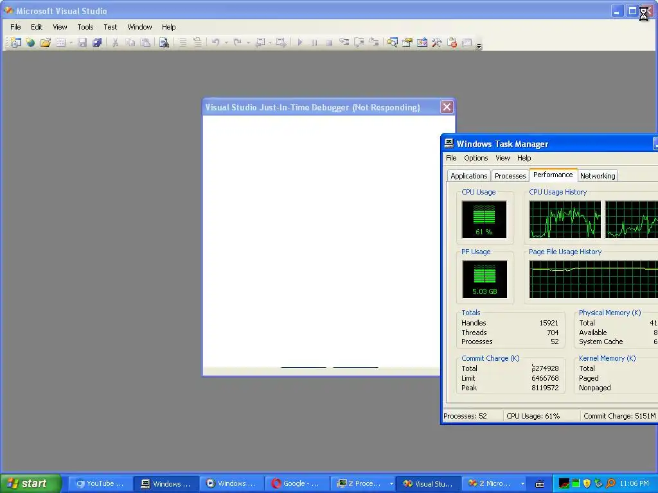
Task: Open the Properties Window toolbar icon
Action: pos(407,42)
